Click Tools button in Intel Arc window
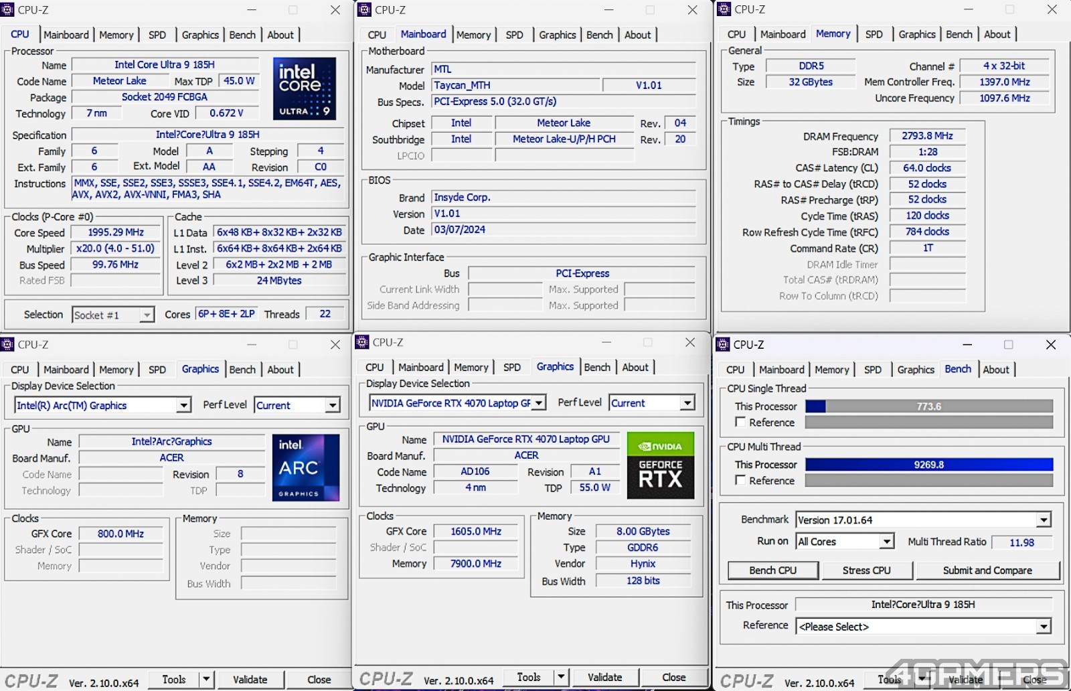1071x691 pixels. click(x=174, y=679)
